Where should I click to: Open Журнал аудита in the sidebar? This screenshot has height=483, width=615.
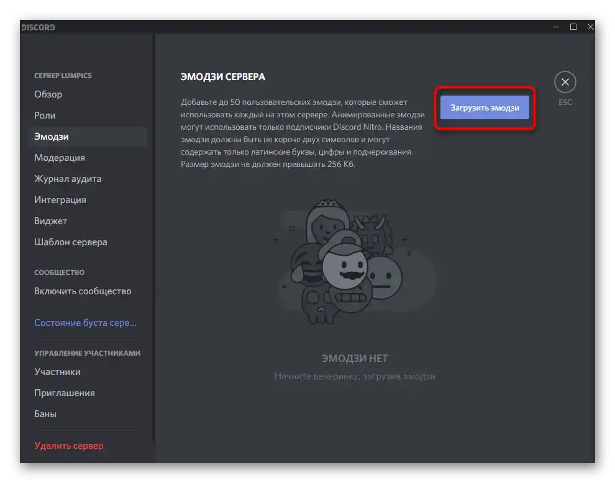(x=88, y=179)
